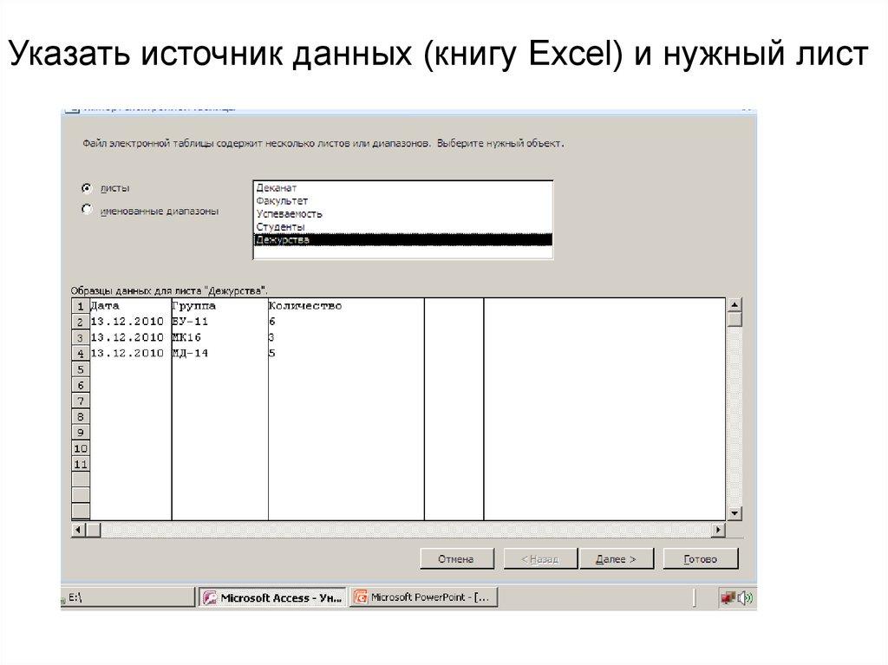Select the Деканат sheet in list
The height and width of the screenshot is (665, 888).
(x=277, y=187)
